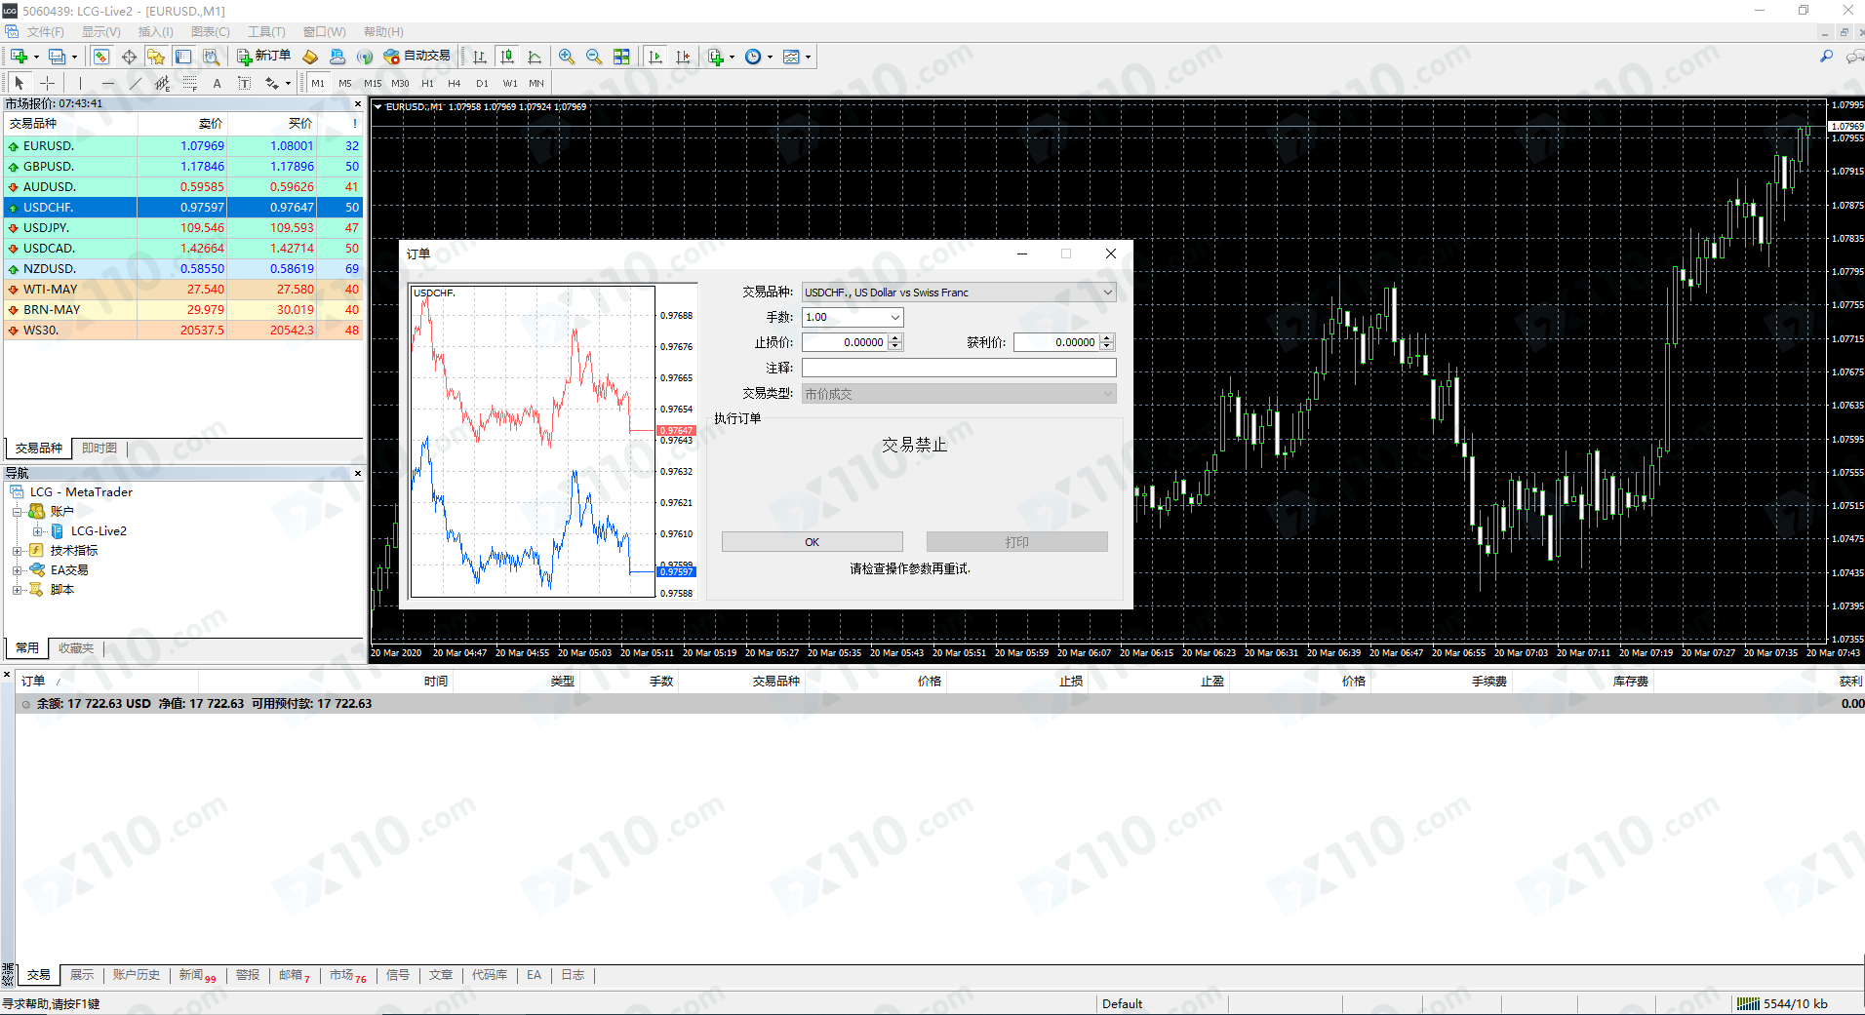Expand the LCG-Live2 account node
This screenshot has height=1015, width=1865.
(37, 531)
